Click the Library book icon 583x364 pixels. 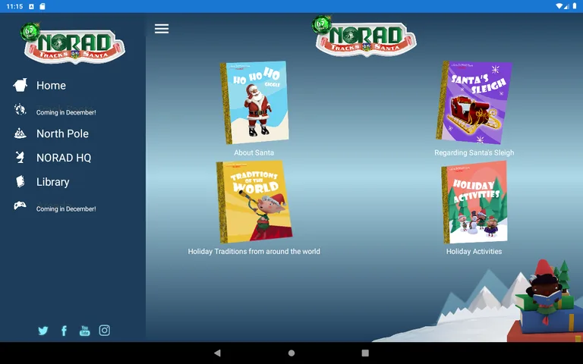20,182
